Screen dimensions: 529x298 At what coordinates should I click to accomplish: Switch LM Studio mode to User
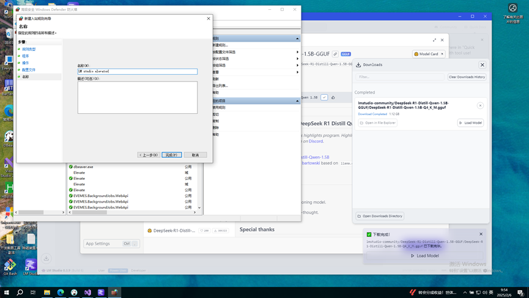102,270
